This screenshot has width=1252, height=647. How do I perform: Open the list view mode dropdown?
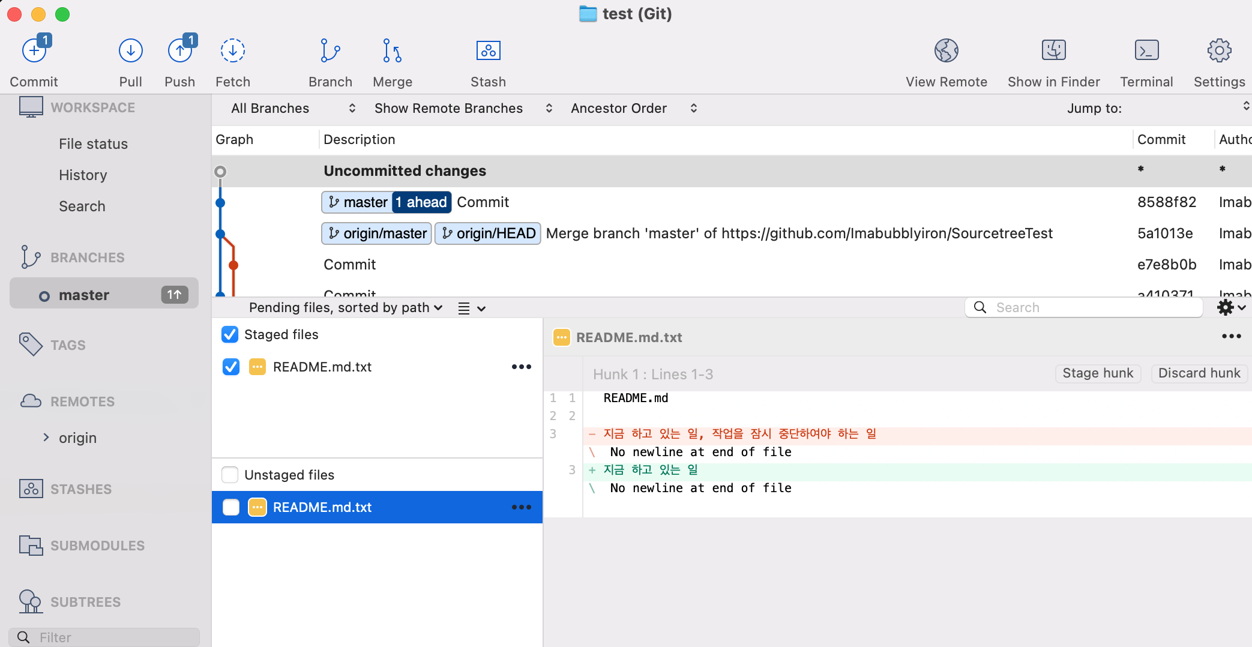pos(472,308)
